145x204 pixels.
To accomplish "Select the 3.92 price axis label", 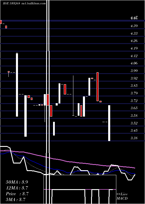I will point(134,78).
